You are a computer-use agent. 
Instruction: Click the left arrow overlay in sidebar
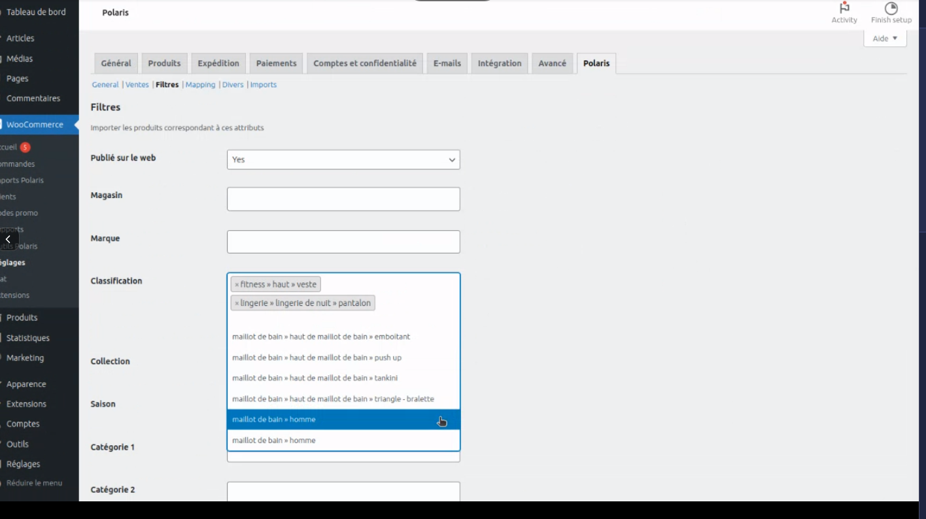(8, 240)
